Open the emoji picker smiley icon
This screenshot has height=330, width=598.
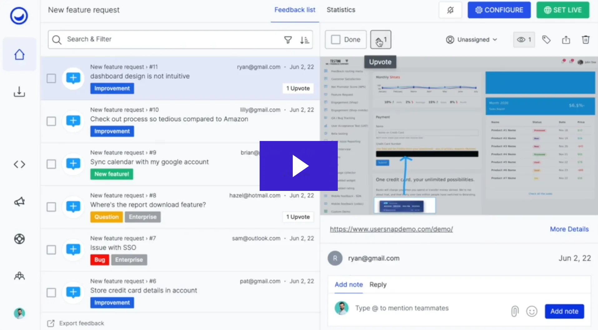coord(531,311)
